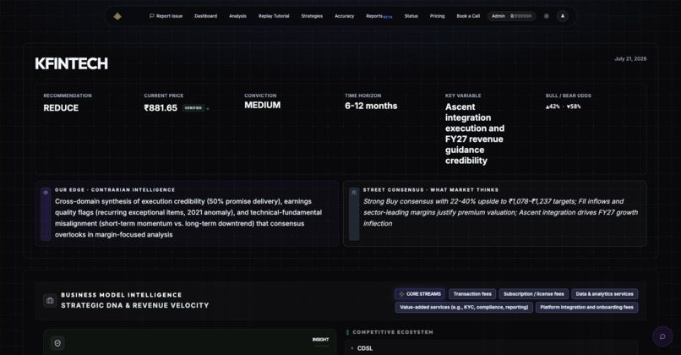Click the briefcase icon beside Business Model Intelligence
This screenshot has width=681, height=355.
coord(50,300)
